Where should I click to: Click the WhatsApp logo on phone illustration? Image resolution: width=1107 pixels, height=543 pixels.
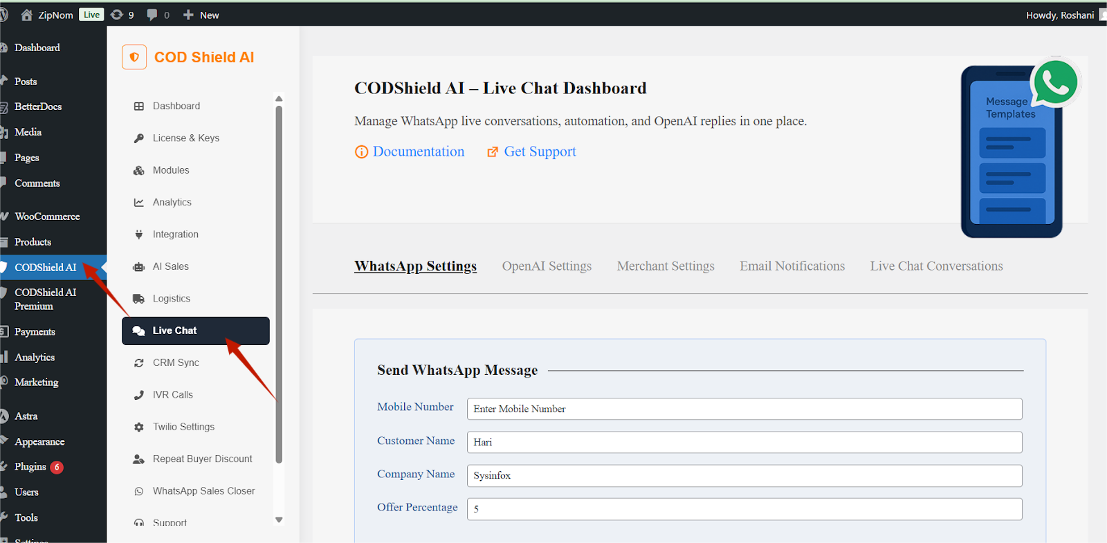tap(1055, 83)
